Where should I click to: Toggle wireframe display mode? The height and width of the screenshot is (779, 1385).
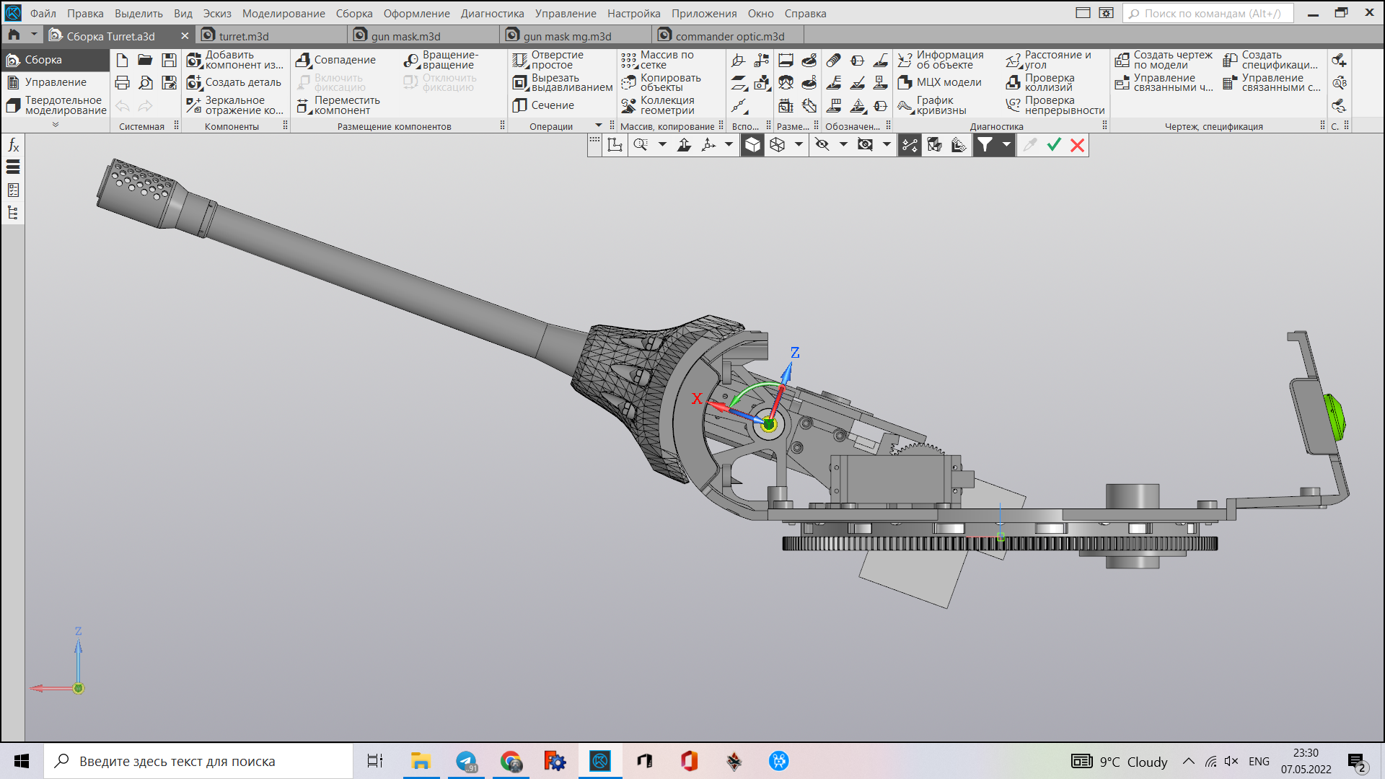777,145
